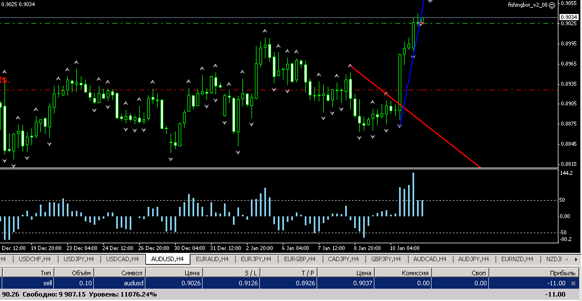Open the GBPJPY,H4 chart tab
The image size is (582, 301).
pyautogui.click(x=386, y=259)
